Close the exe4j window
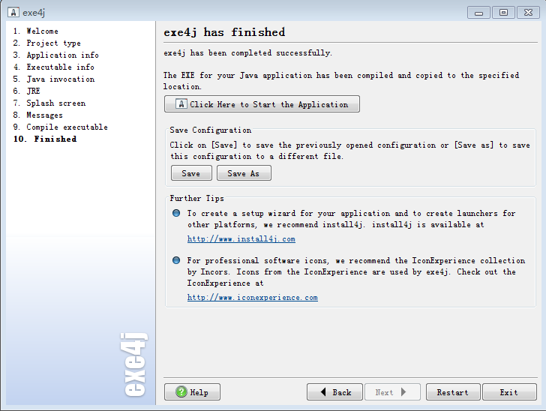 click(528, 13)
